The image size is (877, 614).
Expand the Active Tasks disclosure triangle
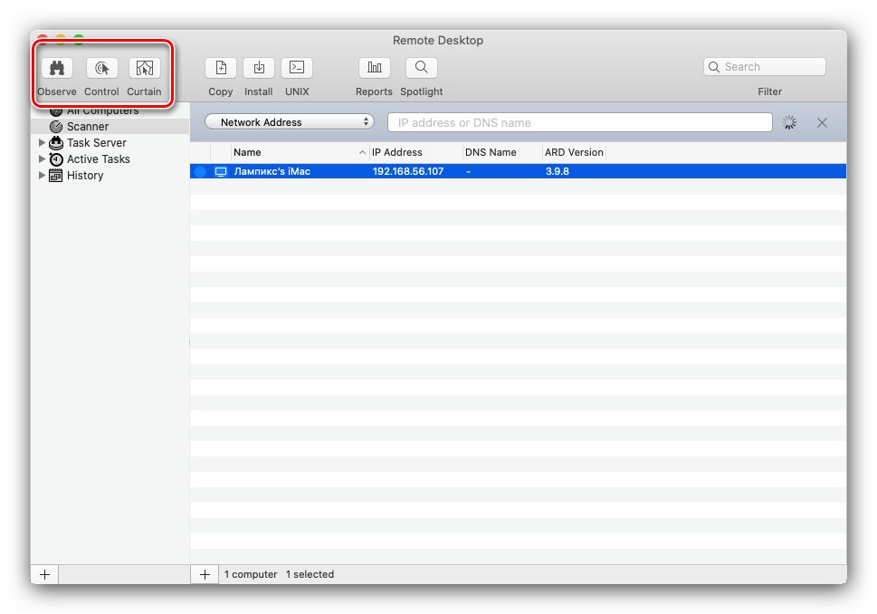pyautogui.click(x=42, y=159)
